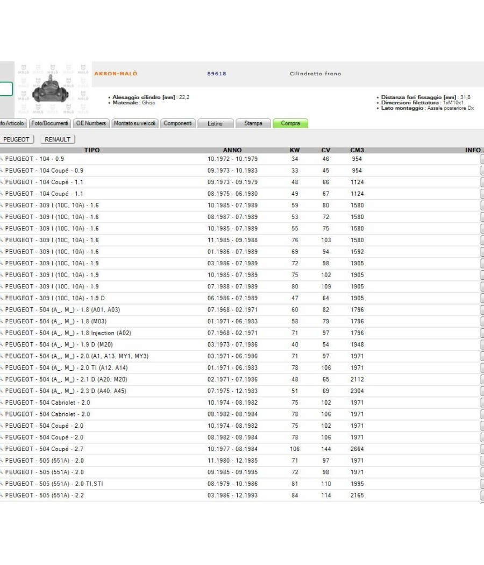The image size is (484, 565).
Task: Click the CM3 value 2165
Action: pos(357,495)
